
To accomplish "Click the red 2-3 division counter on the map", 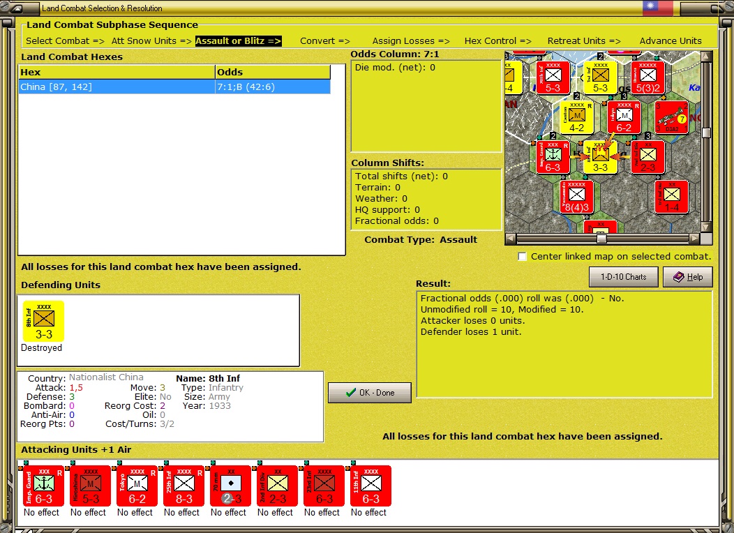I will point(648,157).
